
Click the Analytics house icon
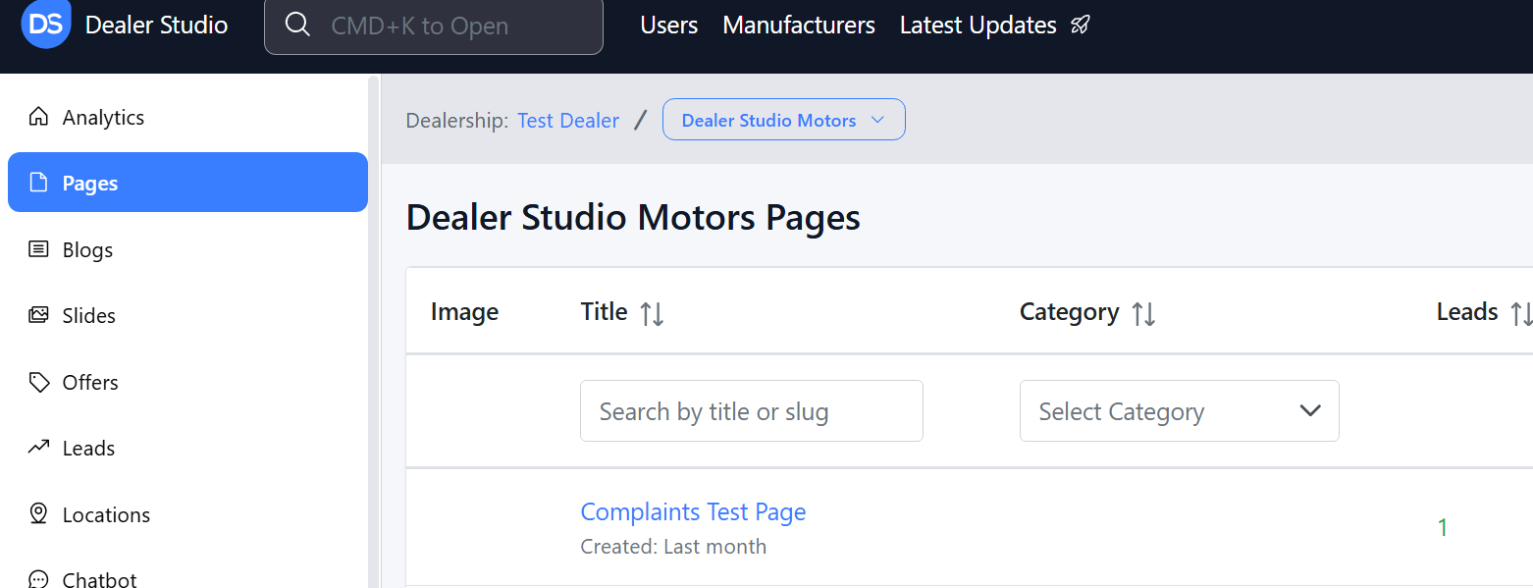point(38,118)
